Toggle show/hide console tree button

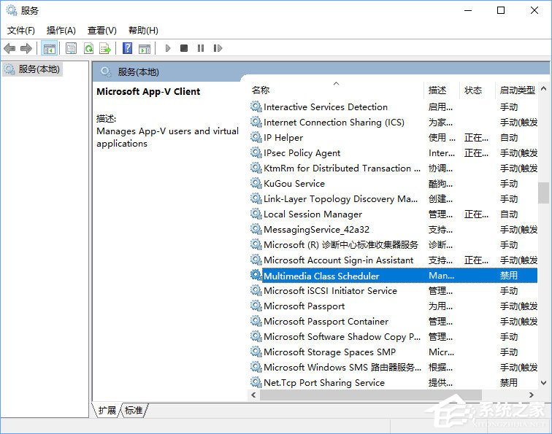[x=50, y=48]
